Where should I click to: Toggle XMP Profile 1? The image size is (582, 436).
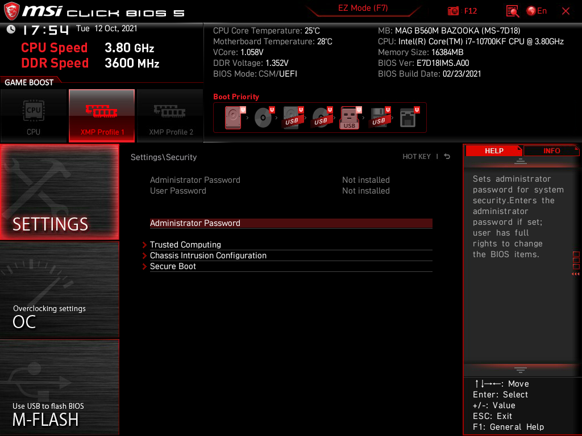click(102, 116)
